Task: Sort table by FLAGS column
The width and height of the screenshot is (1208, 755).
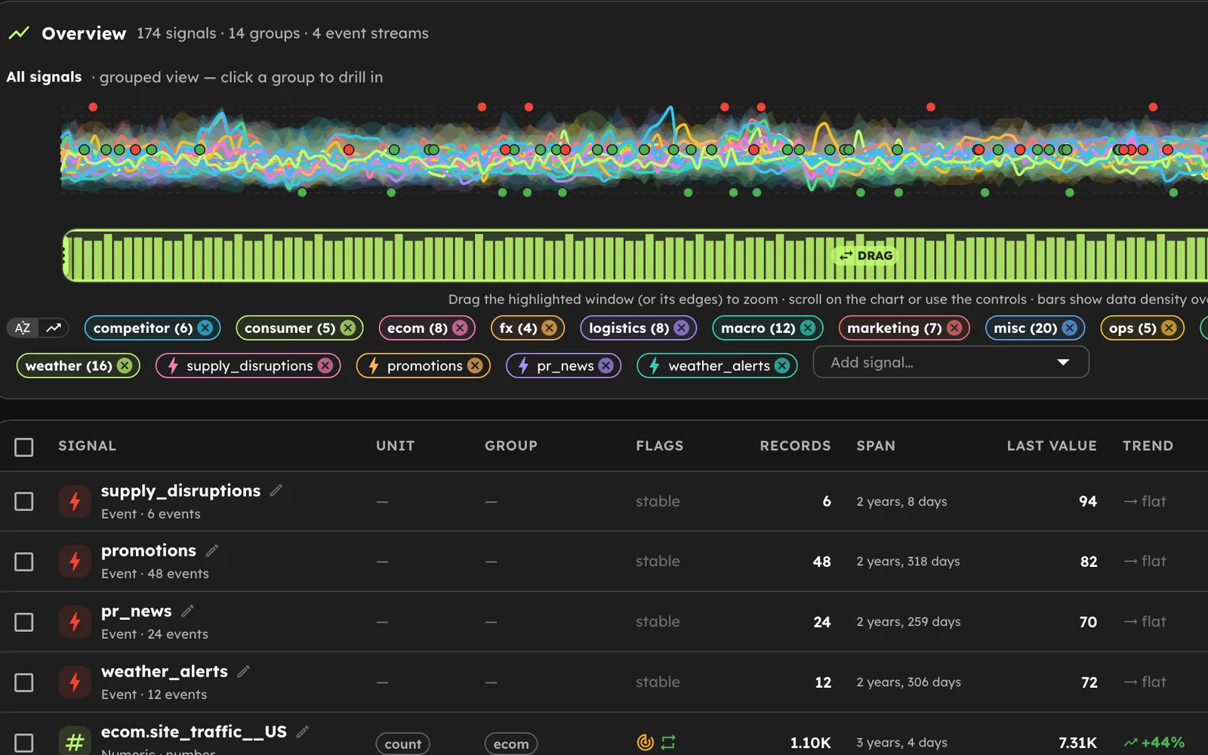Action: point(660,445)
